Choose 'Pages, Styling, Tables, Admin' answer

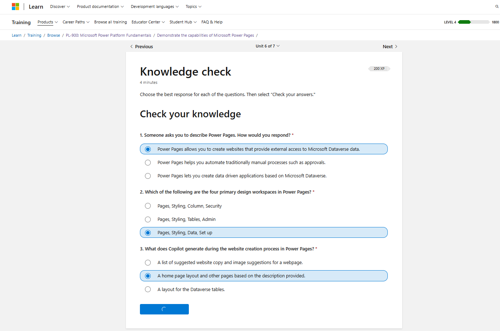[264, 219]
